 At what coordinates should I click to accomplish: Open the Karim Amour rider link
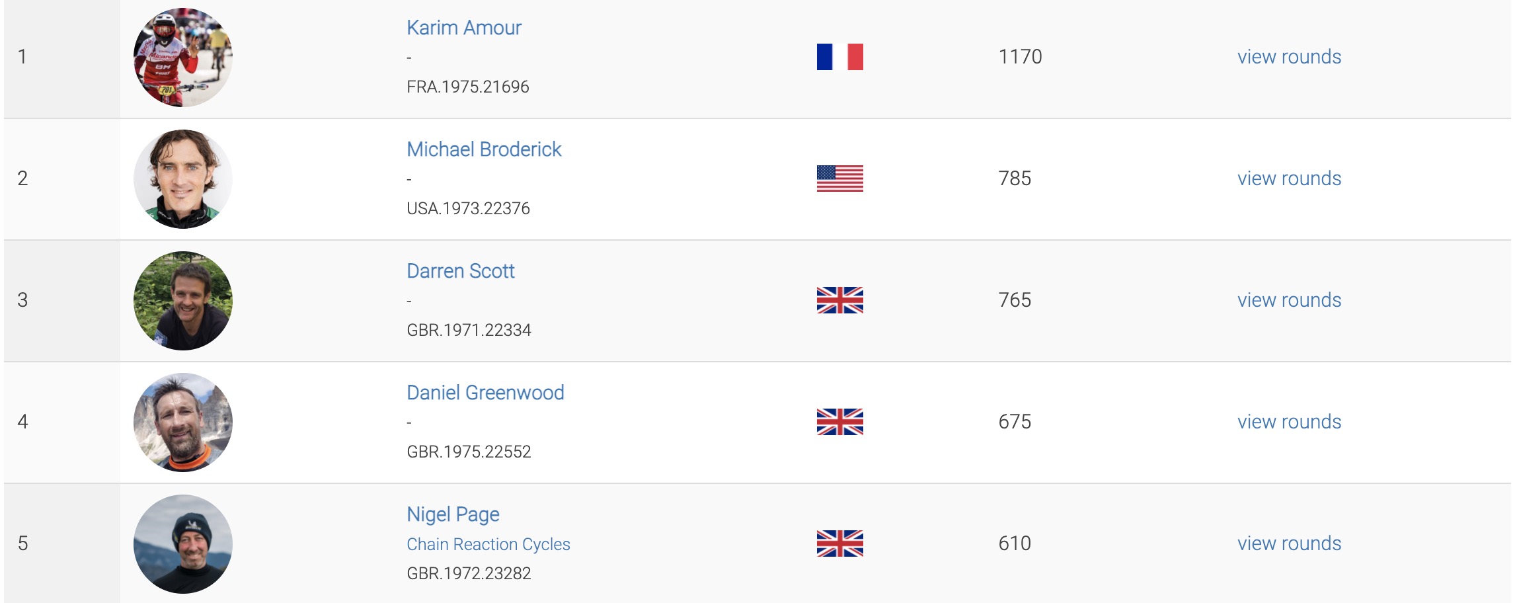pos(464,28)
